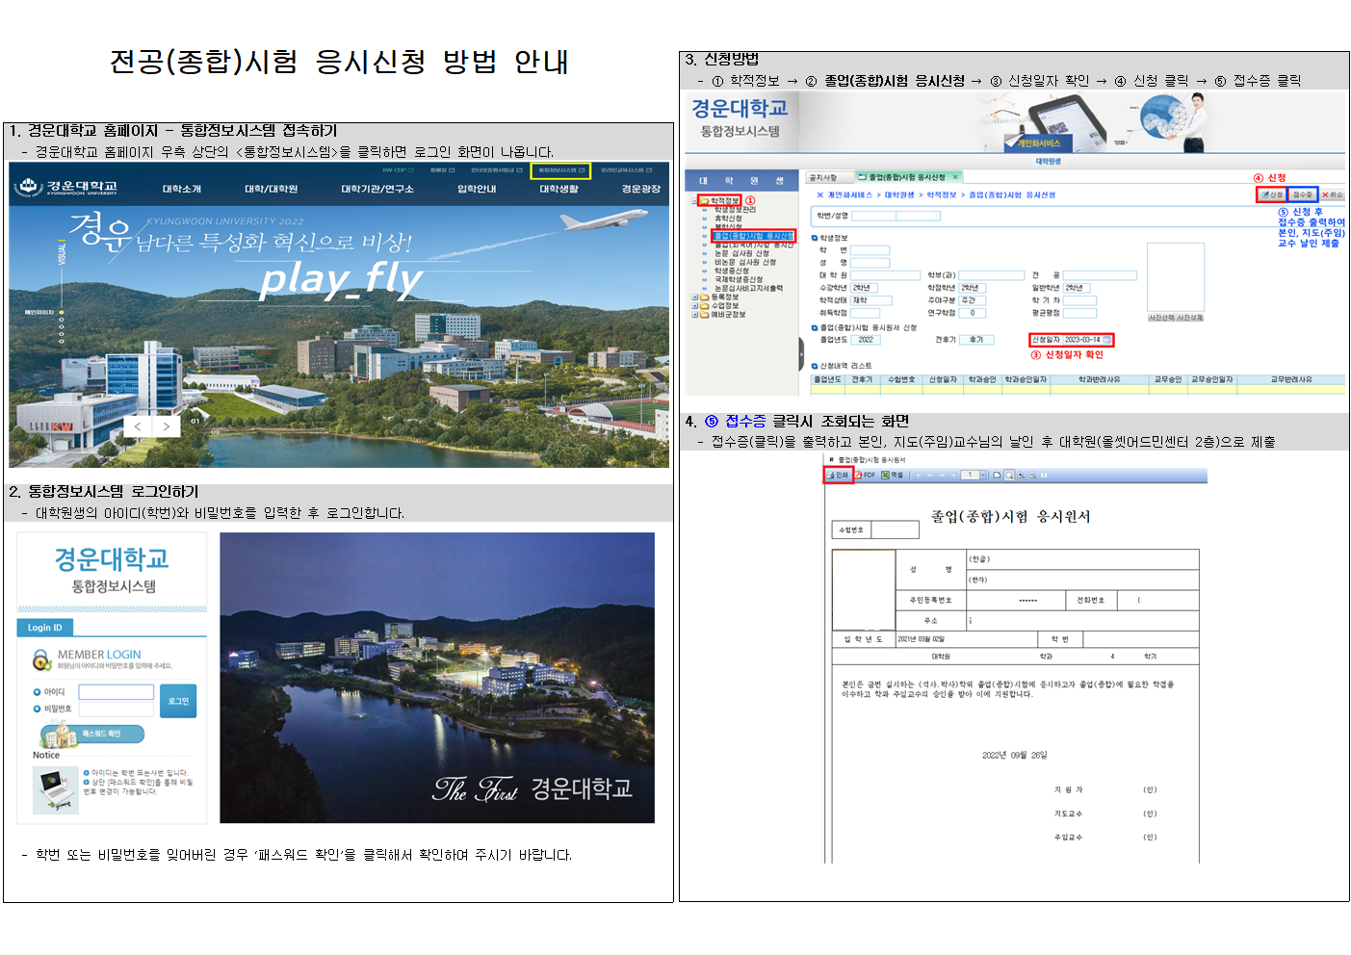Image resolution: width=1351 pixels, height=955 pixels.
Task: Select 졸업(종합)시험 응시신청 in the tree
Action: coord(753,236)
